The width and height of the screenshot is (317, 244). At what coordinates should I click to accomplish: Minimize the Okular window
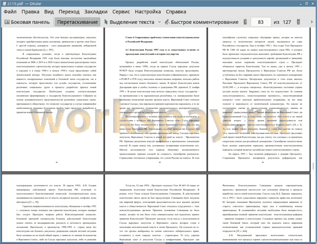[x=301, y=3]
